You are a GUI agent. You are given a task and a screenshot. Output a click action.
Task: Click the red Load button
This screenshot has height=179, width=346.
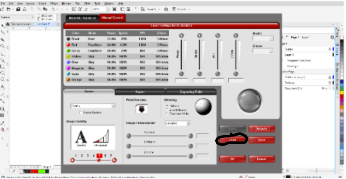coord(232,140)
